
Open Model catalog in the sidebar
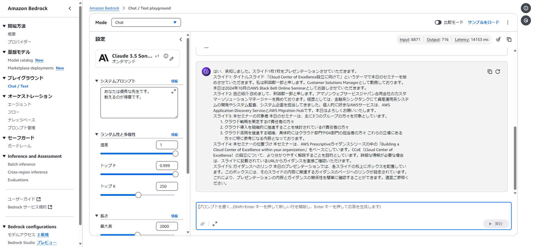click(20, 60)
